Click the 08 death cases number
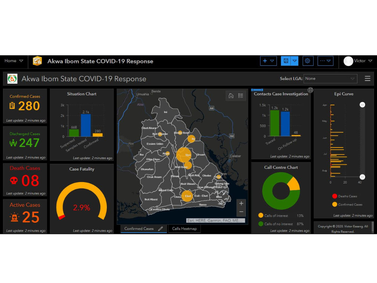377x283 pixels. coord(30,180)
